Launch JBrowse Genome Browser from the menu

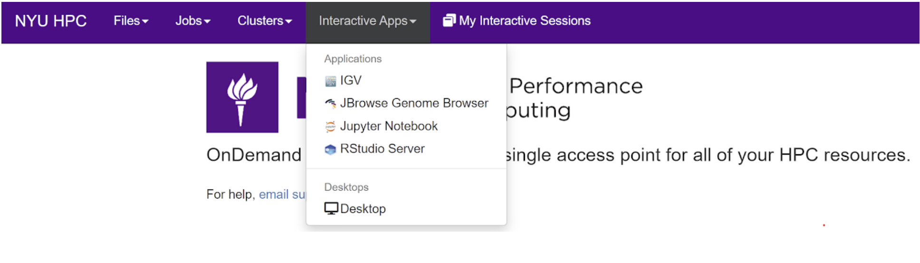(414, 103)
